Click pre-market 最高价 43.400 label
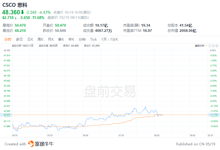Screen dimensions: 220x150 pos(71,46)
